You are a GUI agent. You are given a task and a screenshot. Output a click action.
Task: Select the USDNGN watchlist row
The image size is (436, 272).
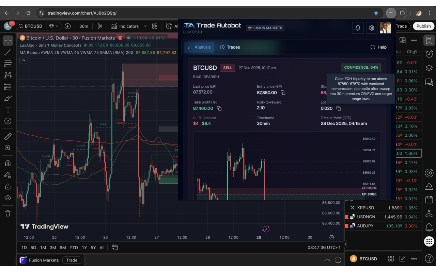coord(383,217)
